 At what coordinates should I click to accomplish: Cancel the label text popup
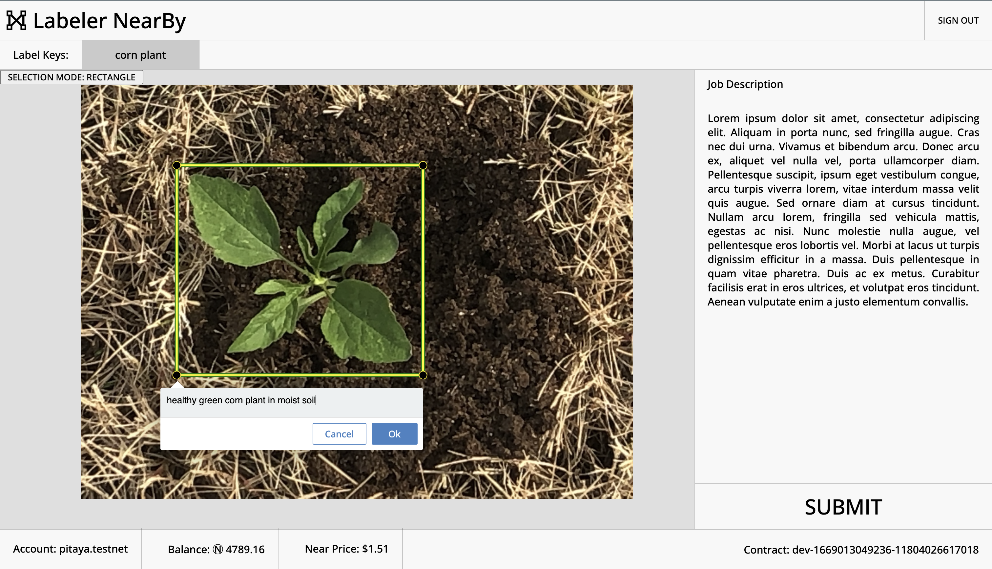[x=339, y=434]
